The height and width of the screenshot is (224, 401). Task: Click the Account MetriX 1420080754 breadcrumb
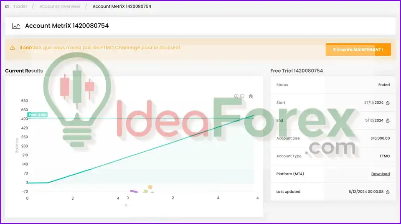tap(122, 6)
